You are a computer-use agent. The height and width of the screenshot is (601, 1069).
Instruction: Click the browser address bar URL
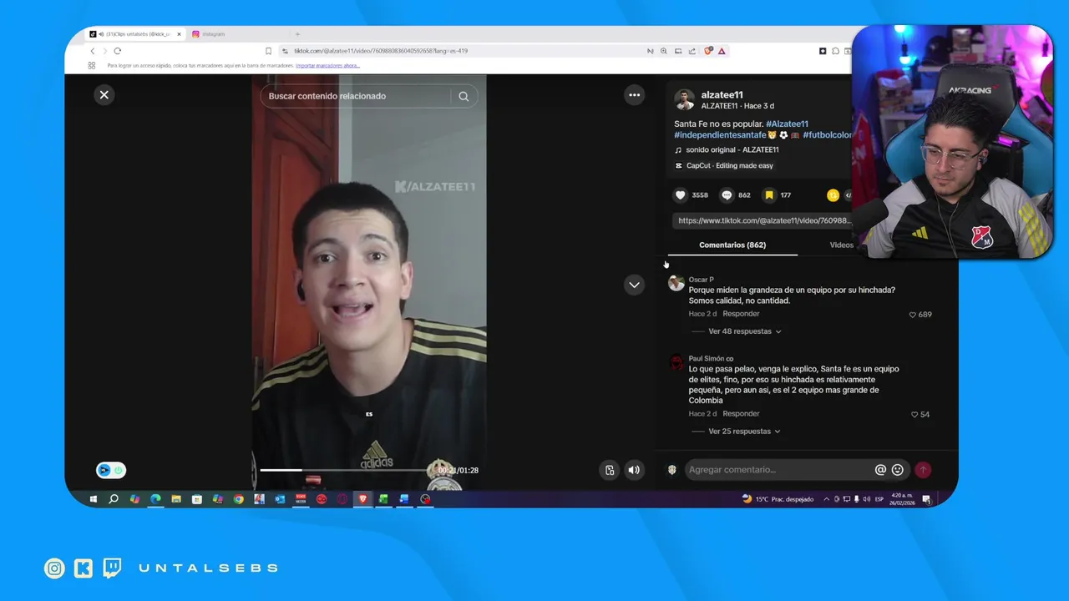tap(380, 51)
